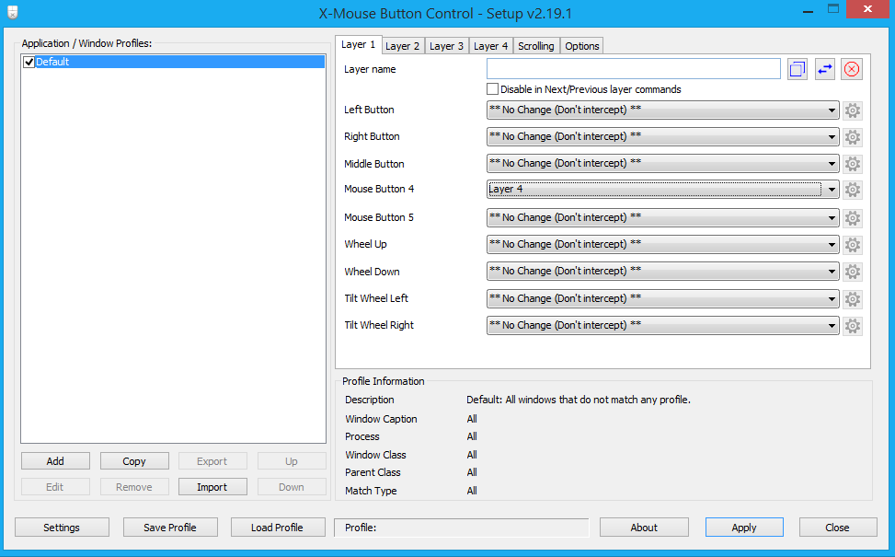
Task: Open gear settings for Tilt Wheel Left
Action: (x=852, y=299)
